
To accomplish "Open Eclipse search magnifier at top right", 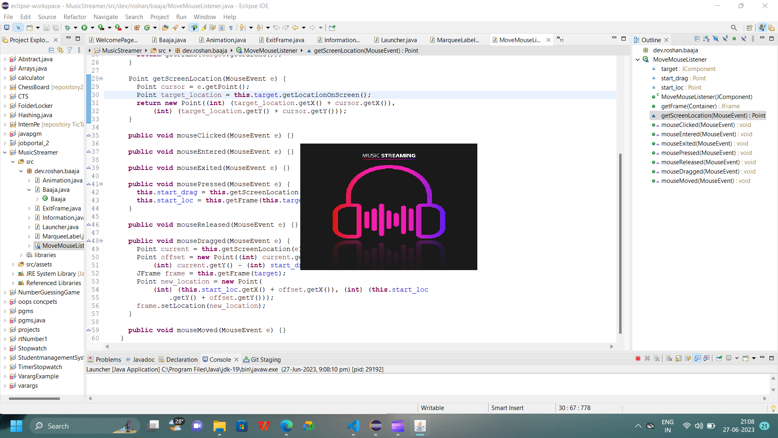I will click(734, 28).
